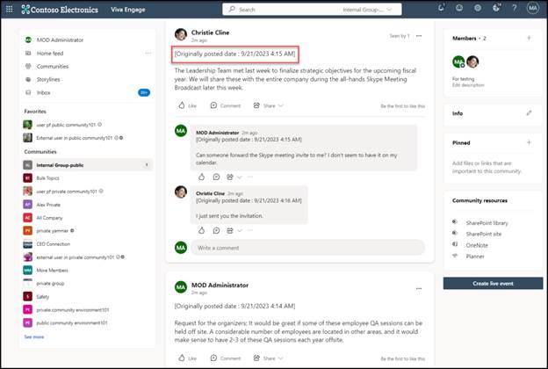Open the search scope dropdown Internal Group
The width and height of the screenshot is (548, 369).
367,10
